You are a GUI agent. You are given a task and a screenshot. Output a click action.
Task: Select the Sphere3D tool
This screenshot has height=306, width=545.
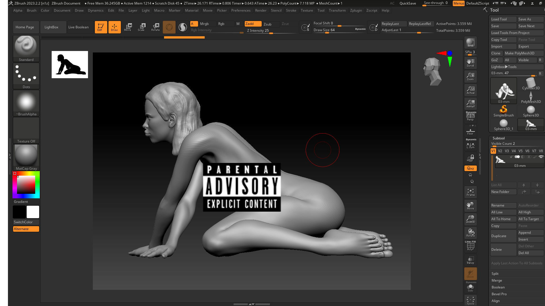coord(531,111)
